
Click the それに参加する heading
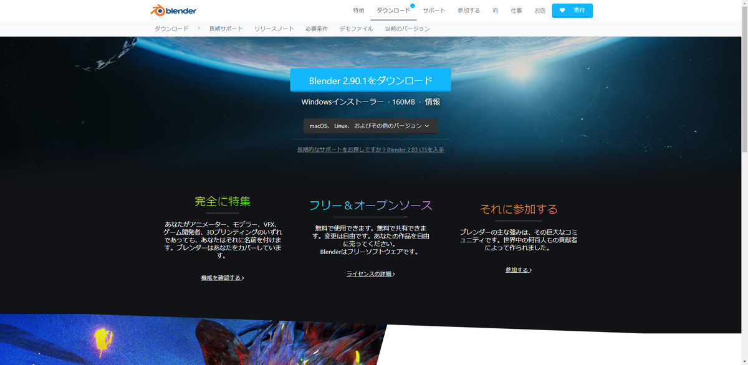pyautogui.click(x=519, y=209)
